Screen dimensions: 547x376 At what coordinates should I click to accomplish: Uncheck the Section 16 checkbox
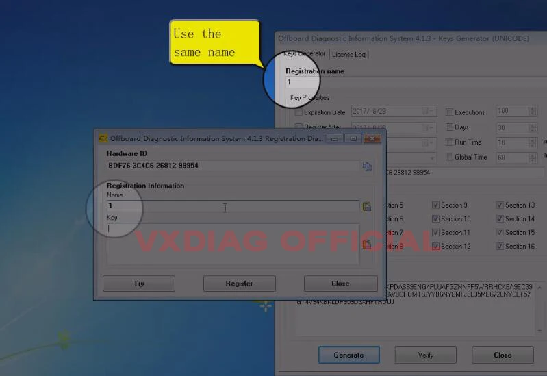pyautogui.click(x=500, y=246)
